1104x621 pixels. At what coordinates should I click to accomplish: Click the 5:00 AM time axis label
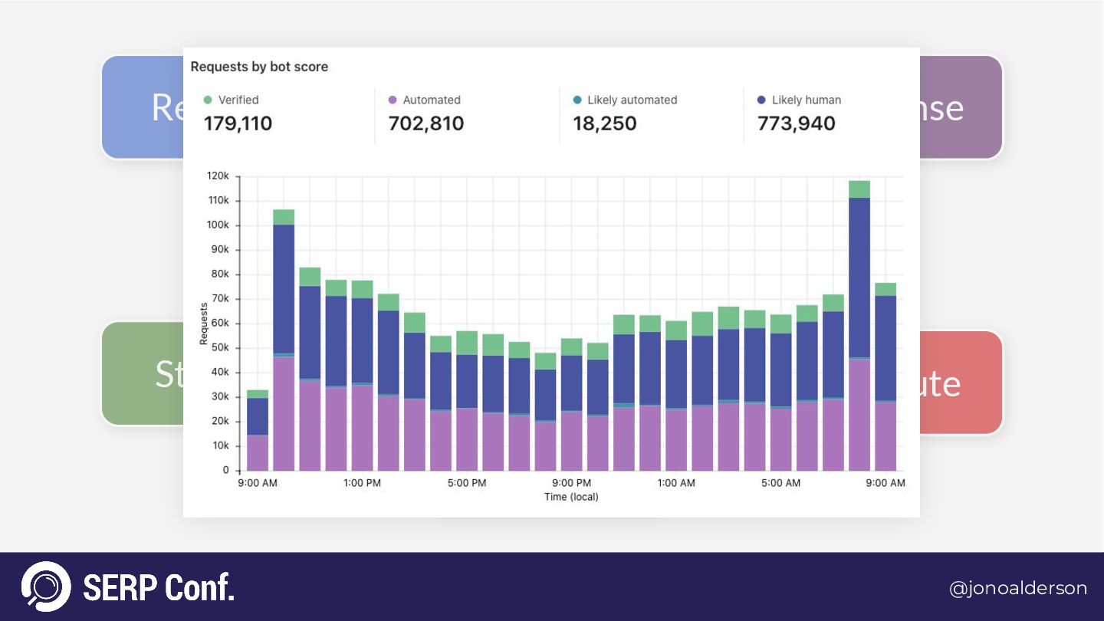pyautogui.click(x=780, y=483)
